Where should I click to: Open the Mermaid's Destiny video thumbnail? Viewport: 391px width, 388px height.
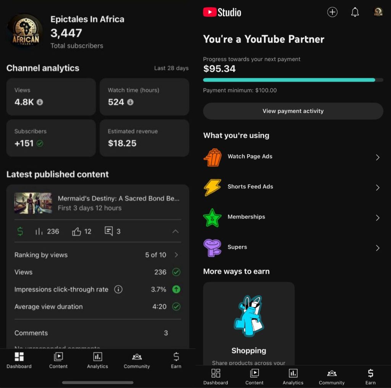[33, 203]
